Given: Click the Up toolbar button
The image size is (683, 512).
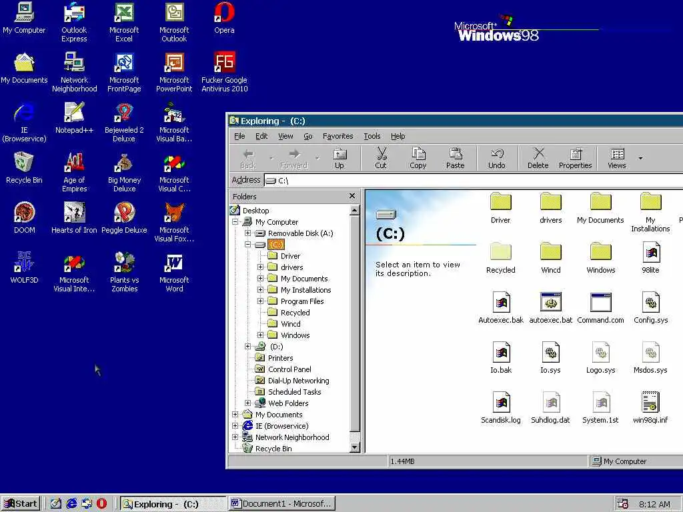Looking at the screenshot, I should point(339,158).
